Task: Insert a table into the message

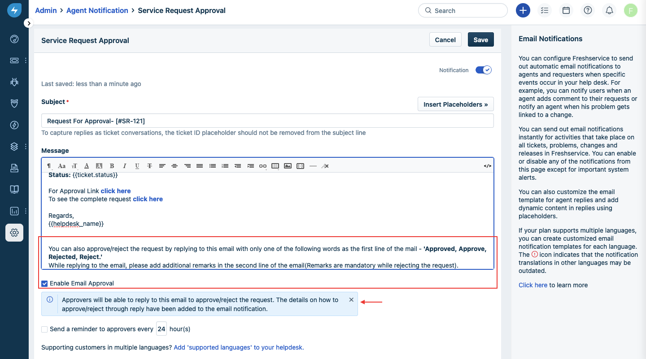Action: click(275, 166)
